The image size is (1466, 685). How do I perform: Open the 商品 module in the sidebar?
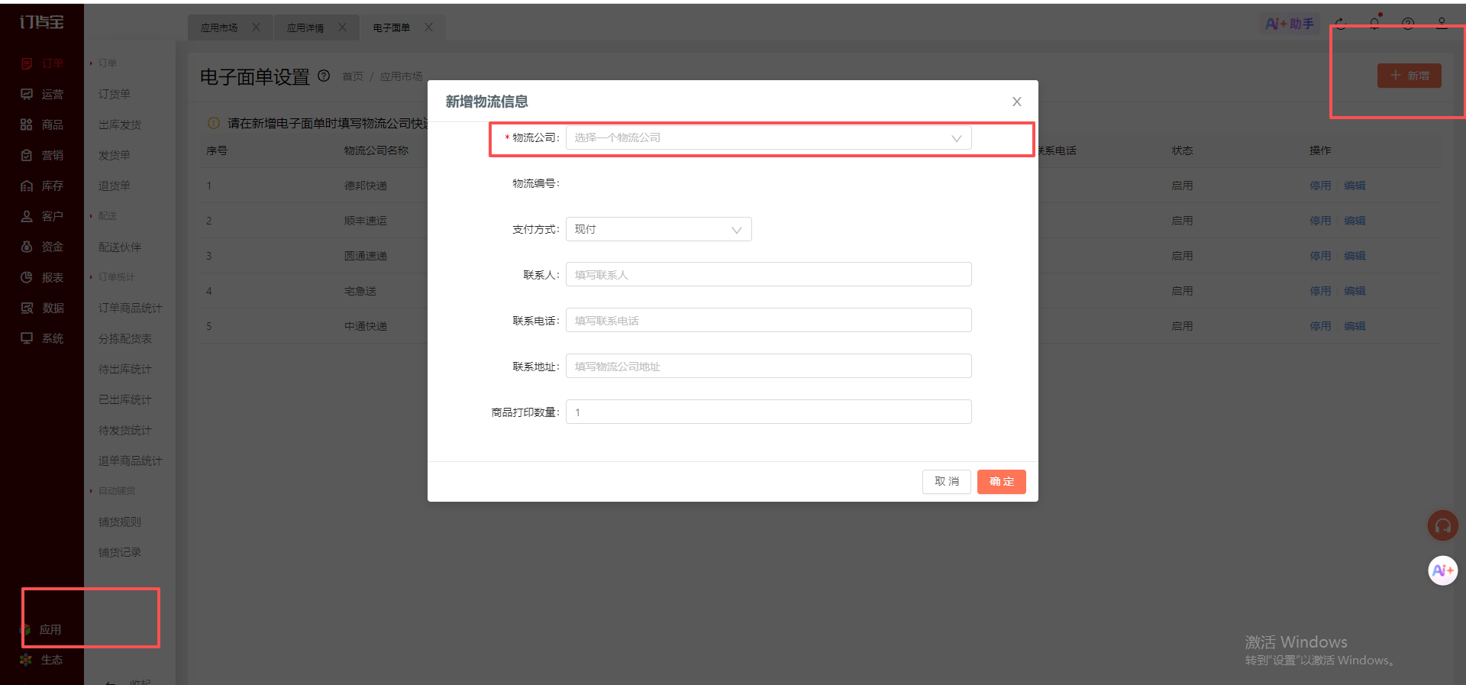coord(42,124)
